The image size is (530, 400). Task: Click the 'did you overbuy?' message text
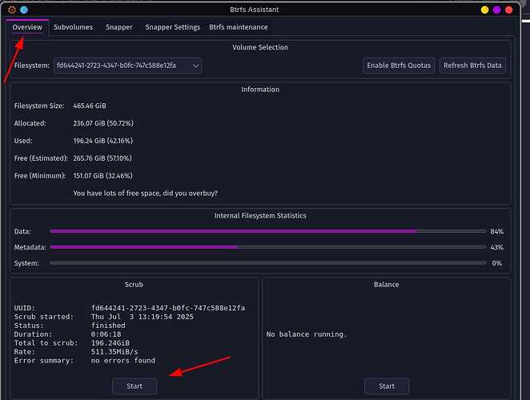(146, 194)
